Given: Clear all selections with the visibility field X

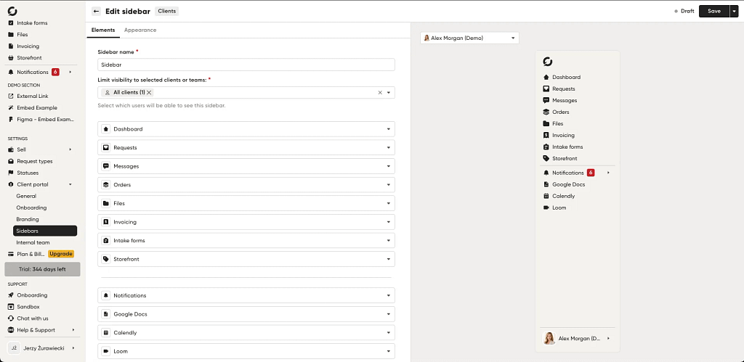Looking at the screenshot, I should point(380,93).
